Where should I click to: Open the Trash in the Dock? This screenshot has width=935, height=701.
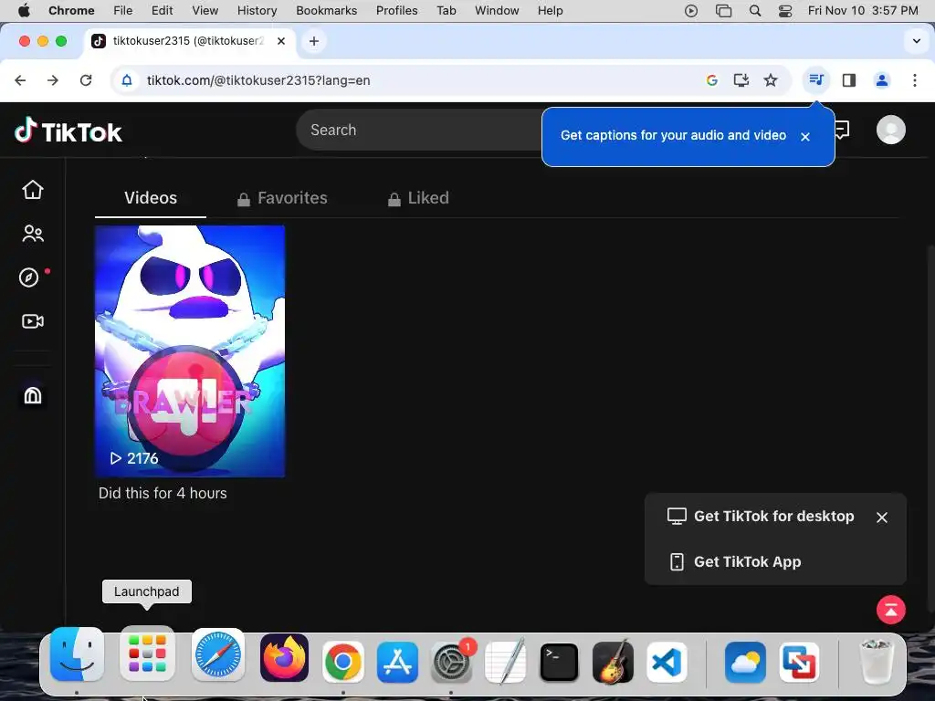click(x=876, y=661)
